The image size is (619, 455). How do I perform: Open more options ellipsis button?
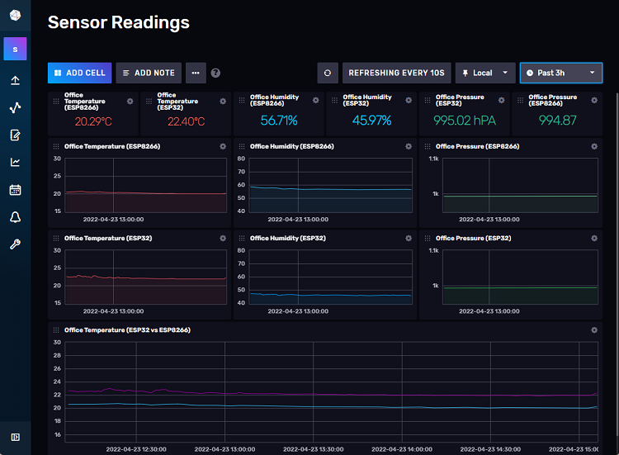pyautogui.click(x=196, y=73)
